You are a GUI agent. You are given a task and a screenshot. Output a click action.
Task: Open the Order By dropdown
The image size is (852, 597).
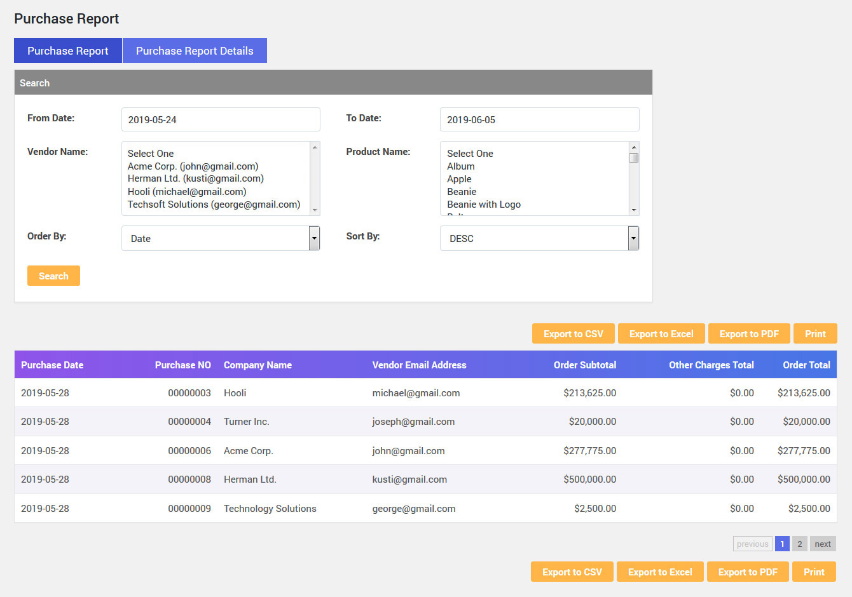[x=221, y=238]
